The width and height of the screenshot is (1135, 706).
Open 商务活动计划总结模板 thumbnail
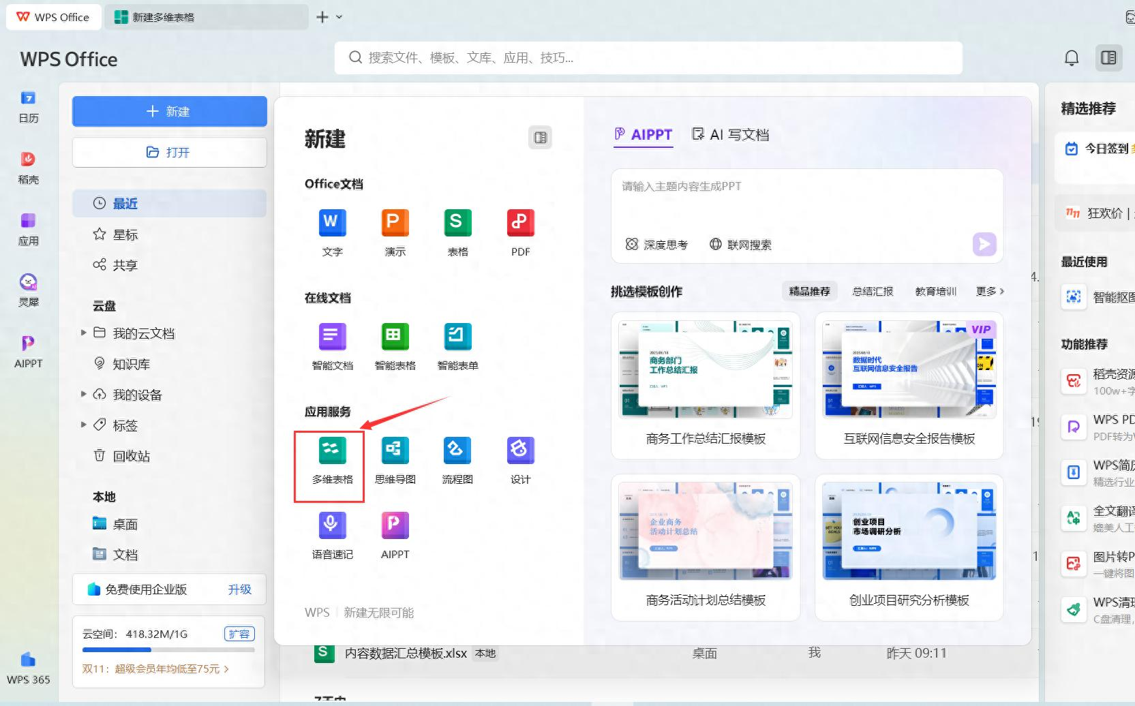[x=706, y=531]
